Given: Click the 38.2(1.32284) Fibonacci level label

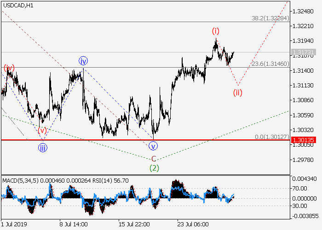Looking at the screenshot, I should click(270, 18).
